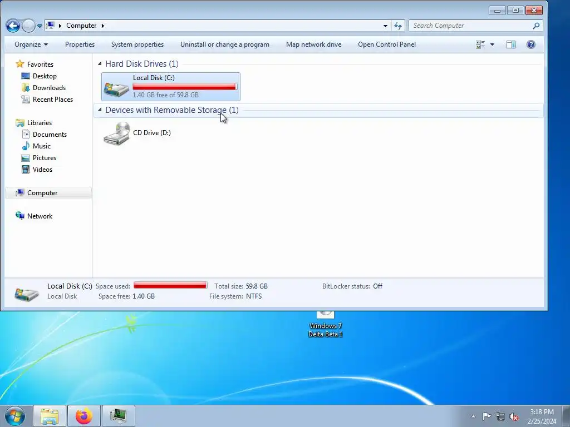Click the search magnifier icon
This screenshot has height=427, width=570.
[x=536, y=26]
